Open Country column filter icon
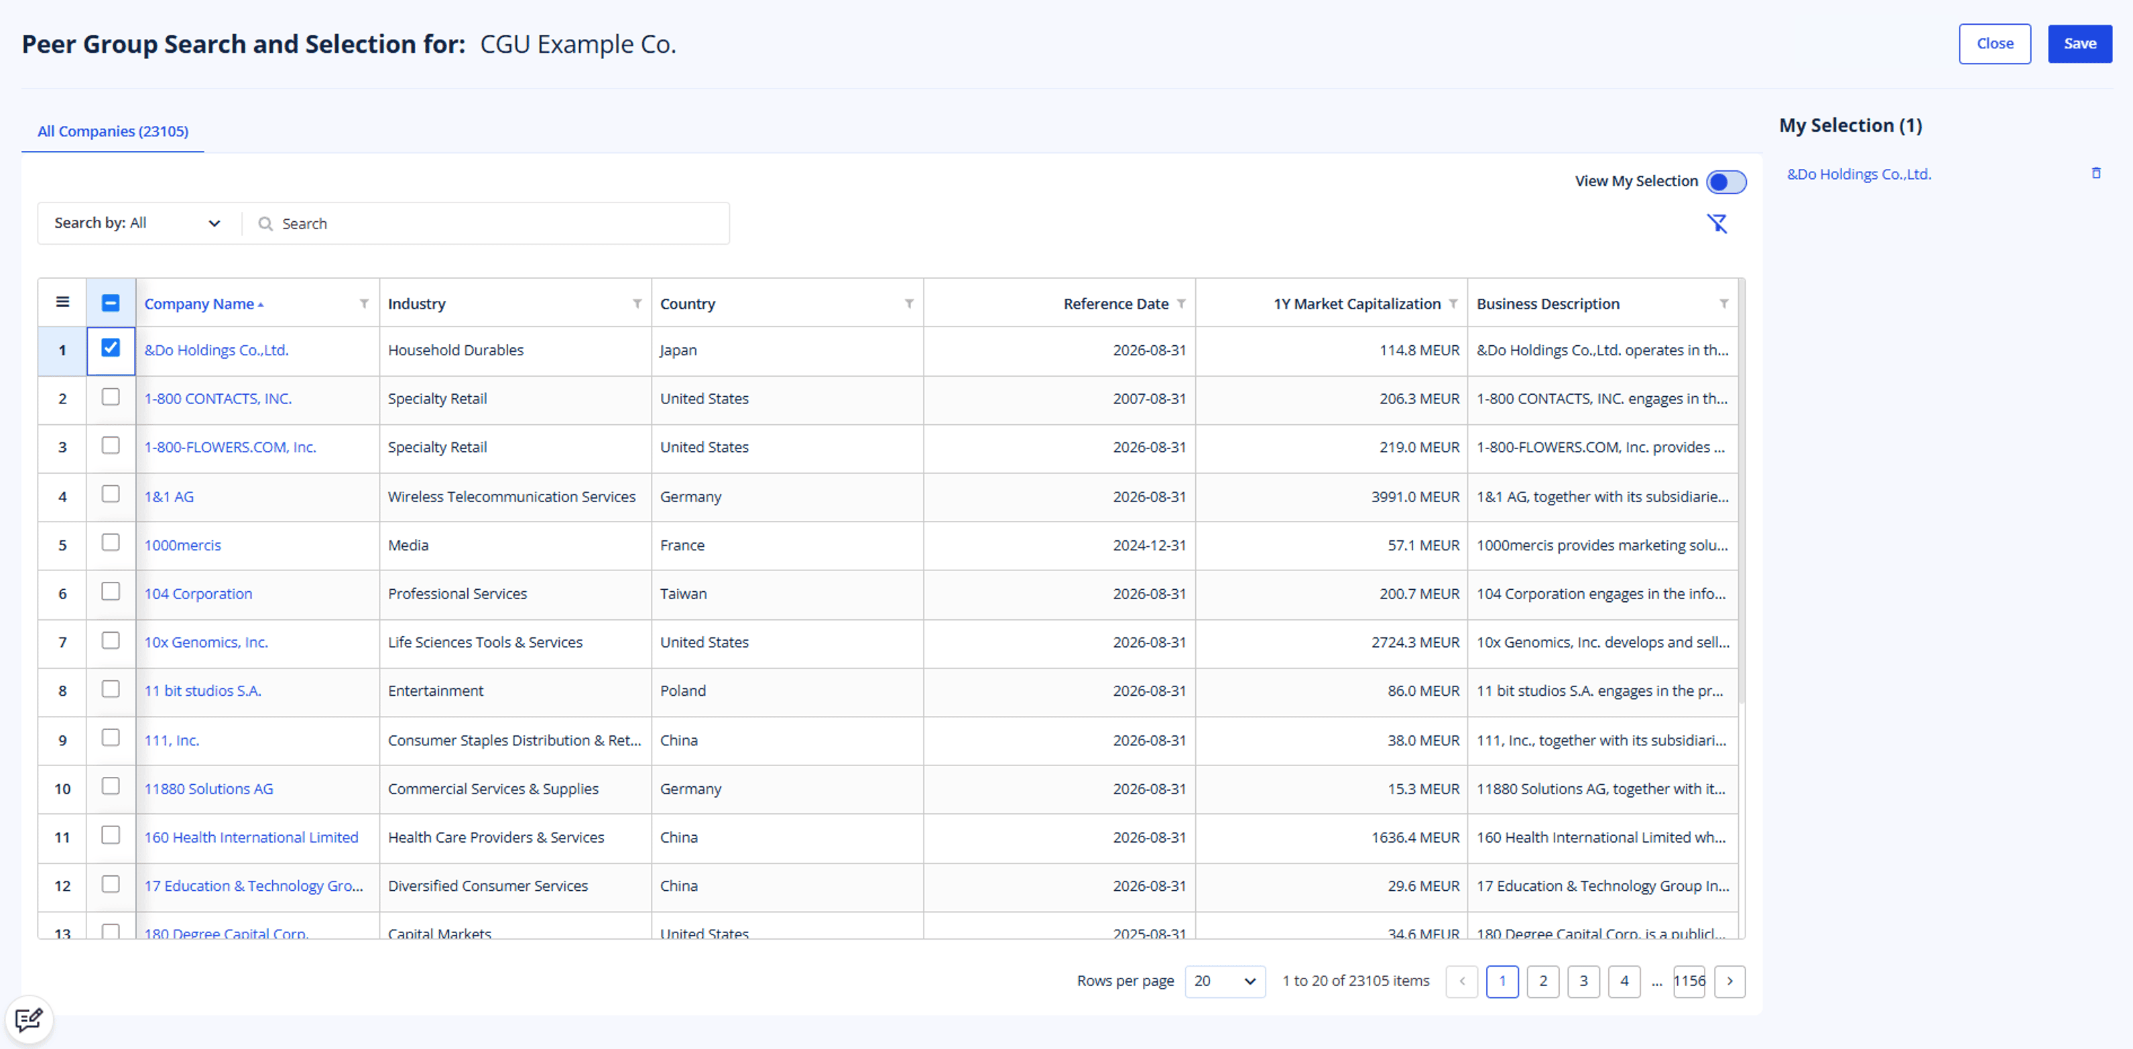Screen dimensions: 2133x1049 coord(909,304)
